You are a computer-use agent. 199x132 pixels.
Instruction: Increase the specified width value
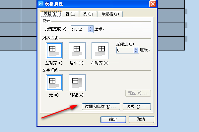point(90,28)
